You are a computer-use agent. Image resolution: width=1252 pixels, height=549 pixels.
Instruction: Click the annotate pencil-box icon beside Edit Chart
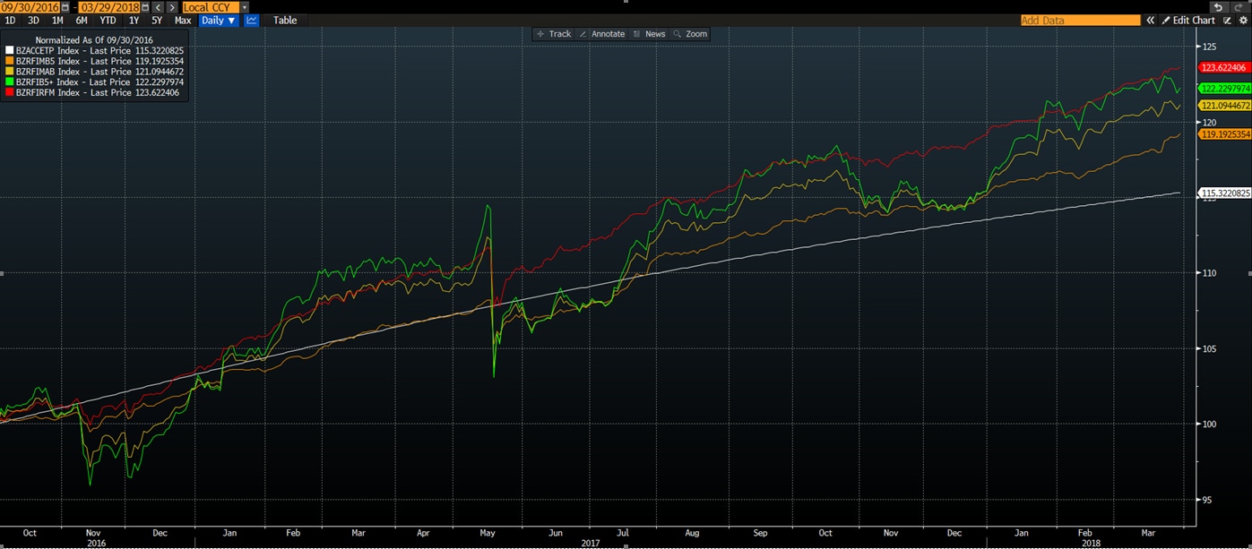pos(1228,21)
